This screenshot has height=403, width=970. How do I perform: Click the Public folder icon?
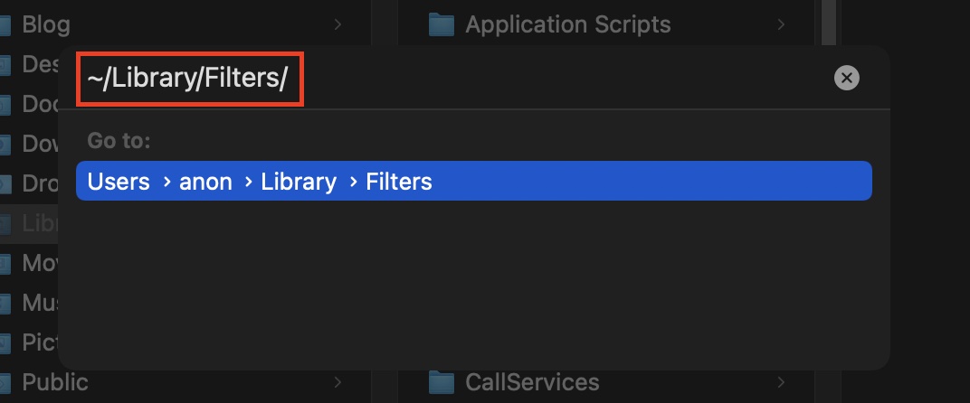tap(5, 382)
